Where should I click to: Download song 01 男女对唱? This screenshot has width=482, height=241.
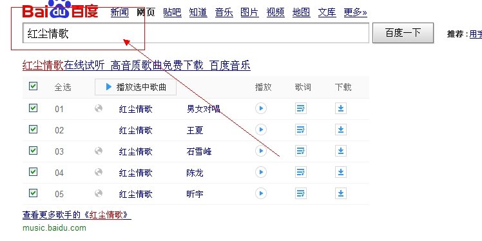tap(341, 108)
